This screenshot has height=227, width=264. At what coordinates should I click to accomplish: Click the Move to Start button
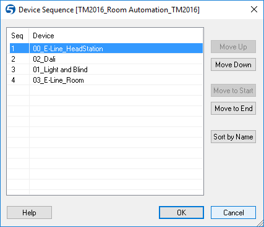(233, 91)
